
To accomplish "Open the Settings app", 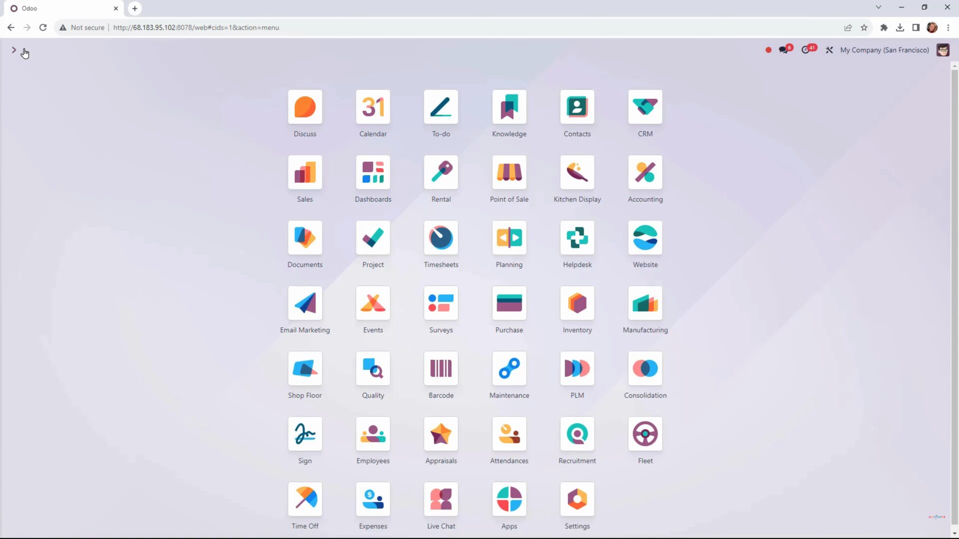I will [577, 499].
